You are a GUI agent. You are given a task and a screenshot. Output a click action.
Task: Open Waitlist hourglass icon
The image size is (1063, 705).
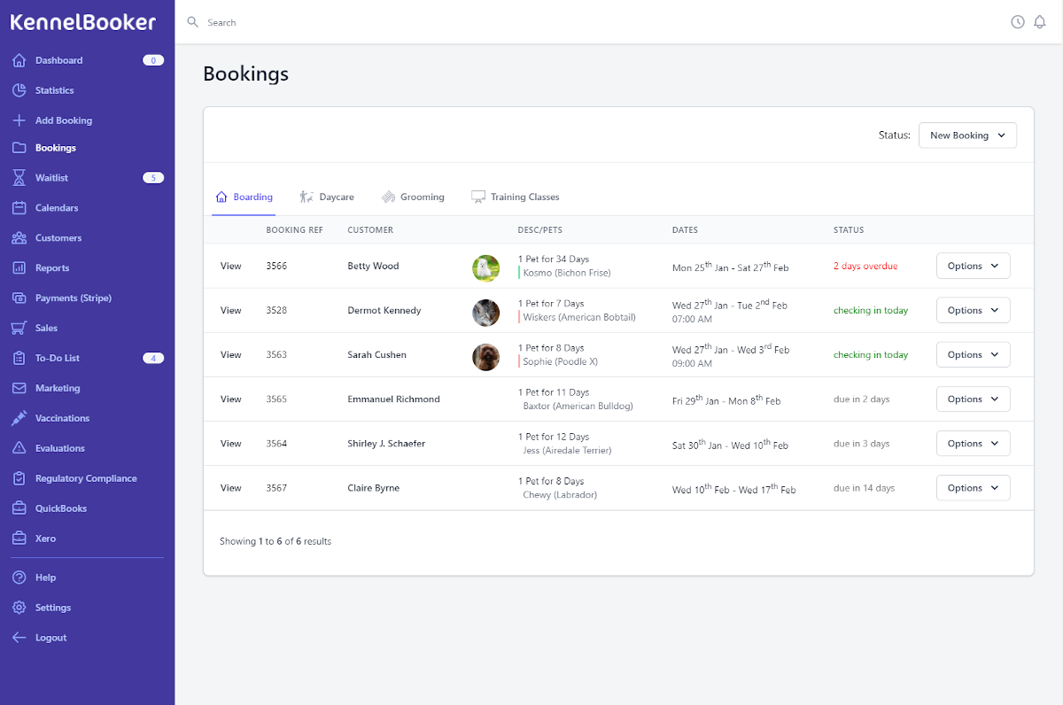(19, 178)
